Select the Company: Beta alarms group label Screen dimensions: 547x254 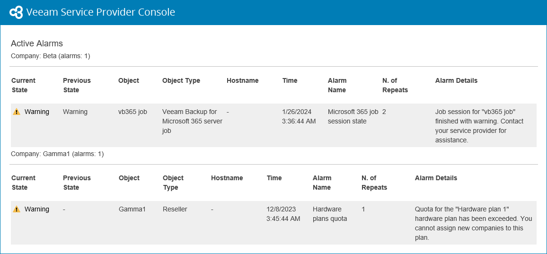click(50, 56)
